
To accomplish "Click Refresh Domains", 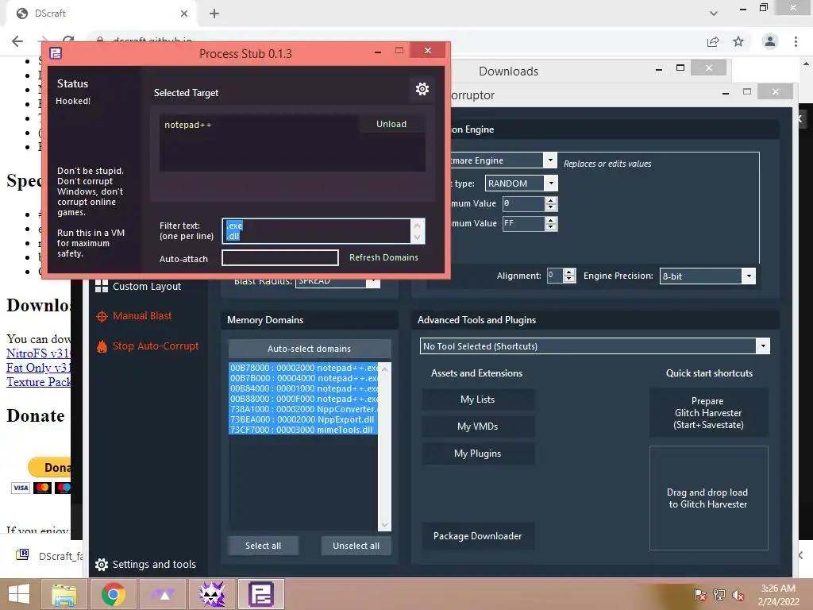I will coord(383,257).
